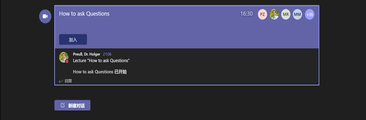
Task: Click the 21:06 message timestamp
Action: 107,54
